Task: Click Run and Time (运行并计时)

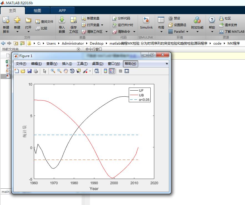Action: coord(123,25)
